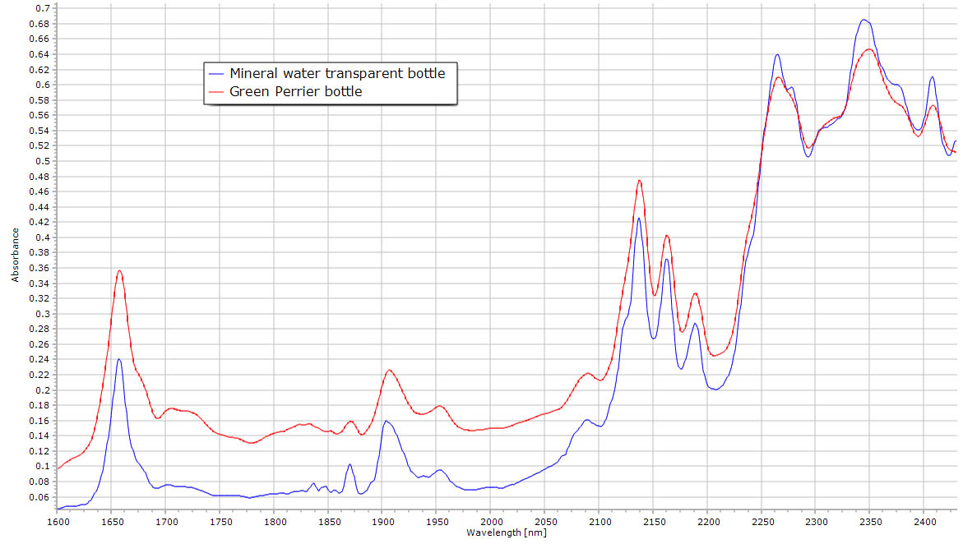This screenshot has height=544, width=963.
Task: Click the blue curve peak near 2265 nm
Action: (x=776, y=54)
